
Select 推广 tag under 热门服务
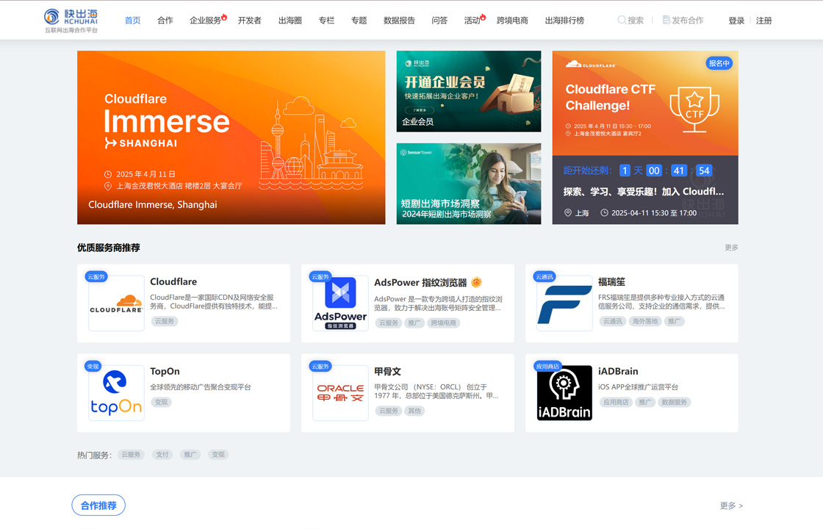[190, 455]
